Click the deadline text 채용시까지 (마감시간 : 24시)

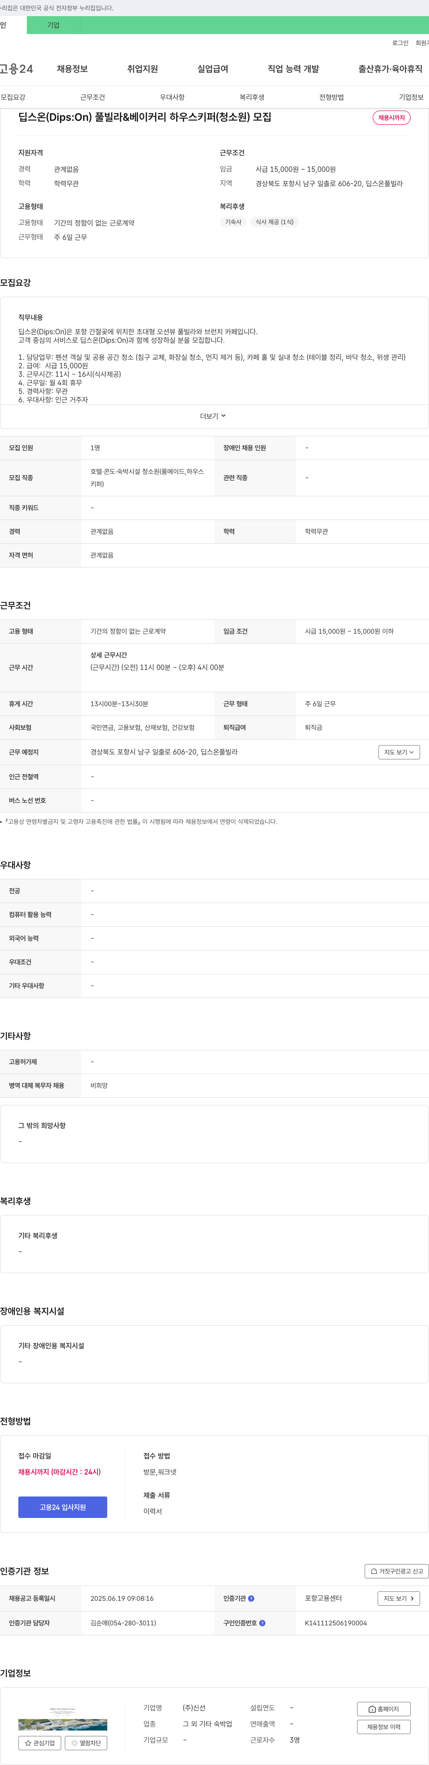click(x=59, y=1472)
